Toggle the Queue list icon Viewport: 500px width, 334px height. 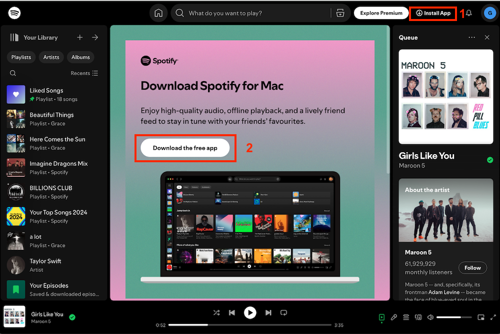[x=406, y=317]
